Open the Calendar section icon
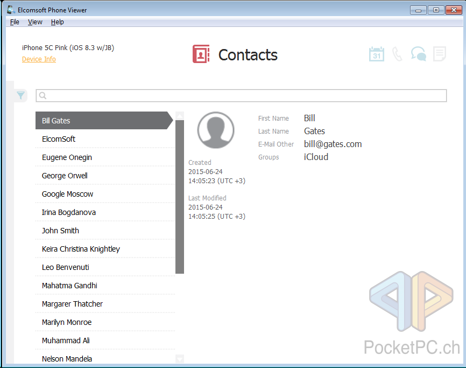This screenshot has height=368, width=466. coord(377,54)
